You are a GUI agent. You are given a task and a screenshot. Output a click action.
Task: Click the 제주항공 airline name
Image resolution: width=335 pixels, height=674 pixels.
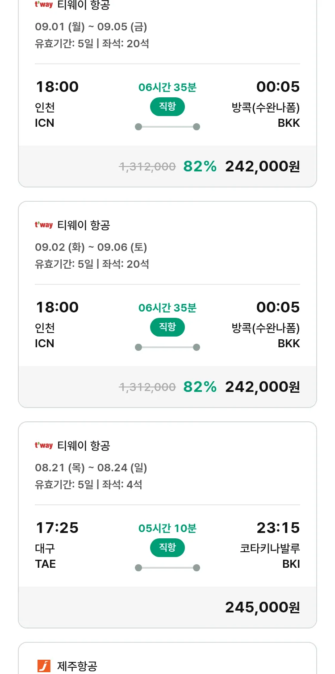tap(77, 666)
